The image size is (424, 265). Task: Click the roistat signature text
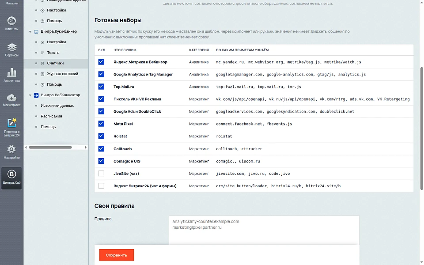[x=224, y=136]
